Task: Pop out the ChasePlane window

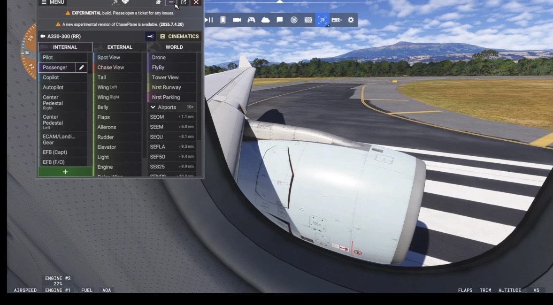Action: pyautogui.click(x=184, y=2)
